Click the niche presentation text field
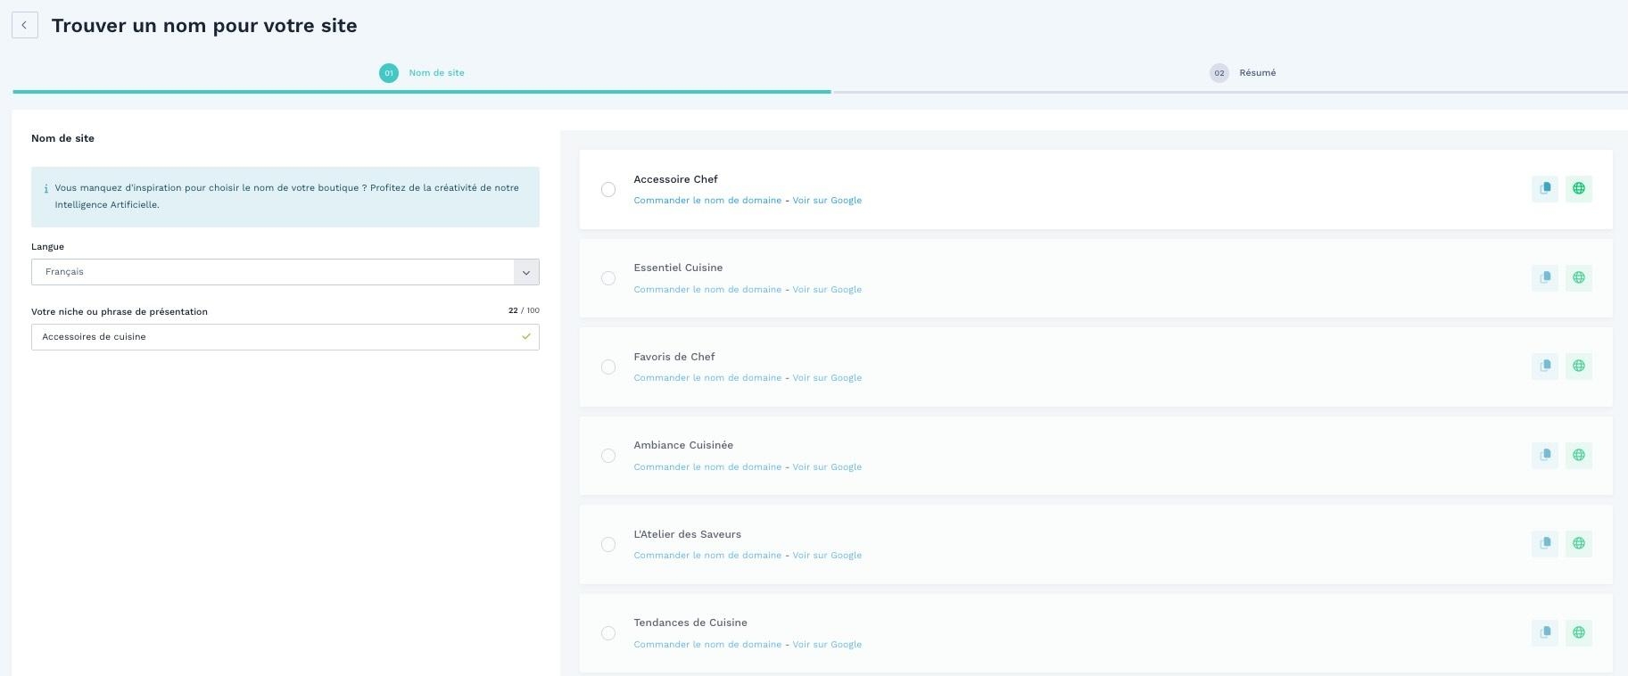1628x676 pixels. click(277, 337)
